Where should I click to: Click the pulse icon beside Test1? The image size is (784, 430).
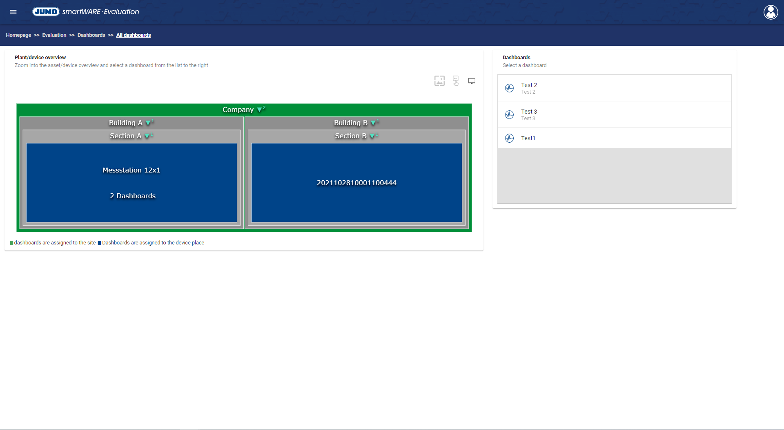tap(509, 138)
